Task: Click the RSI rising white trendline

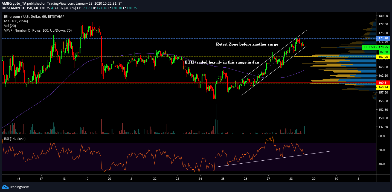Action: tap(274, 159)
